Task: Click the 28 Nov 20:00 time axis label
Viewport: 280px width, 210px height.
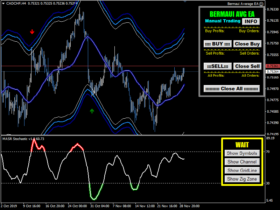Action: point(189,206)
